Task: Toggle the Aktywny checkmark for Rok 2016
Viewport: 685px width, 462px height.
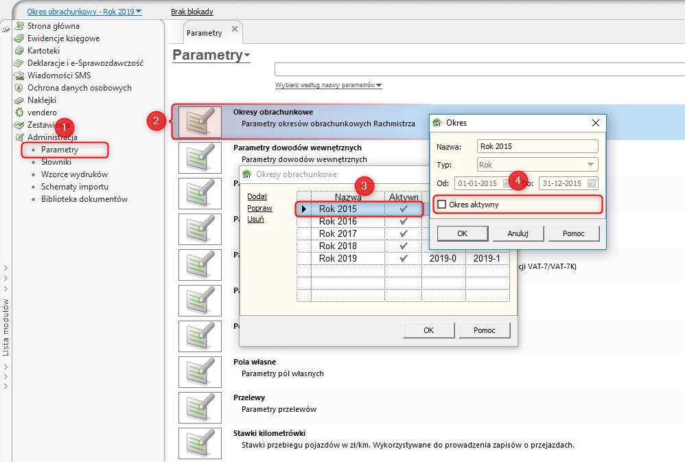Action: (x=403, y=222)
